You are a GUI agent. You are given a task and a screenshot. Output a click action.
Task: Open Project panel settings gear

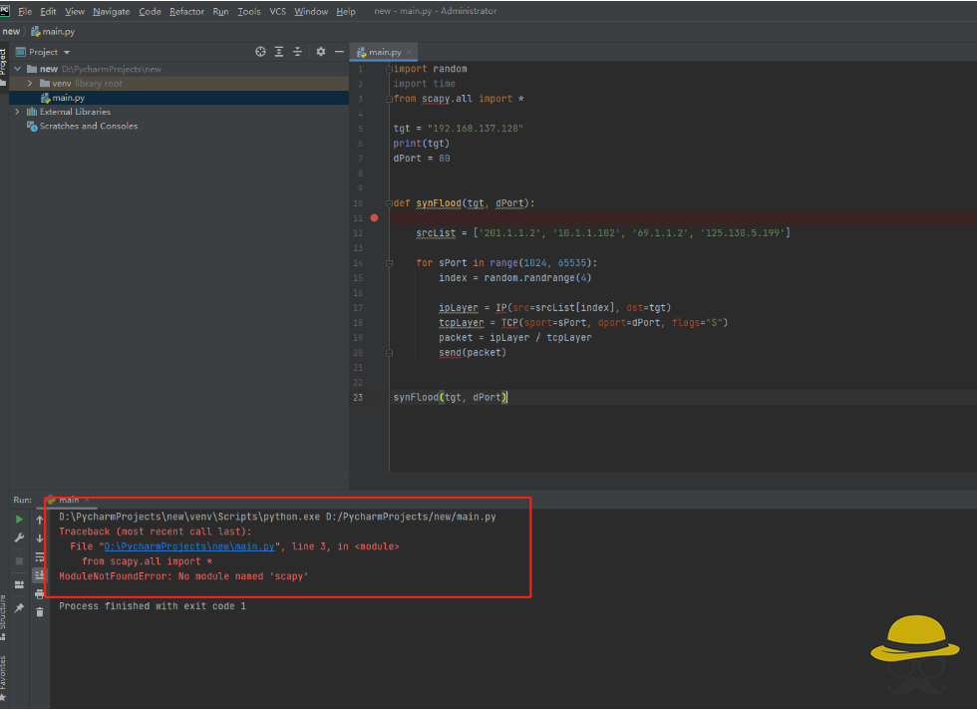point(320,52)
